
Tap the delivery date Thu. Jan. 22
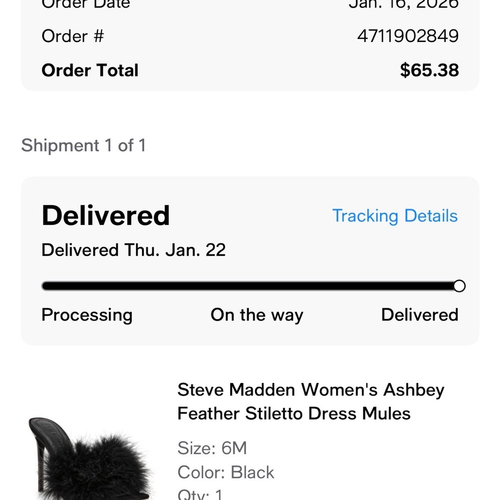(x=133, y=249)
